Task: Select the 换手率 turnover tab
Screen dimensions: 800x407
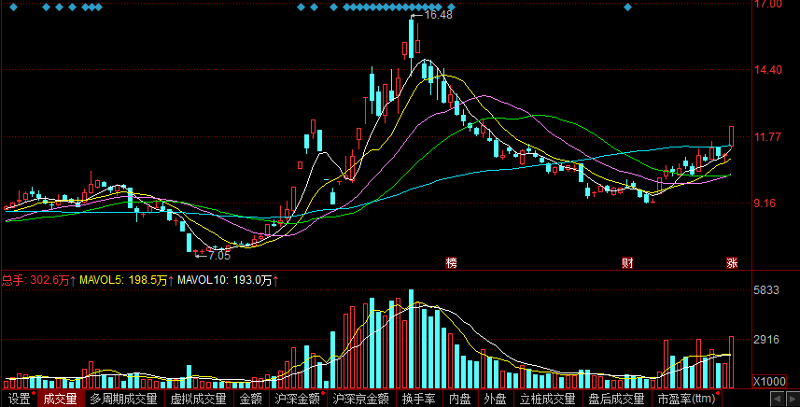Action: (418, 399)
